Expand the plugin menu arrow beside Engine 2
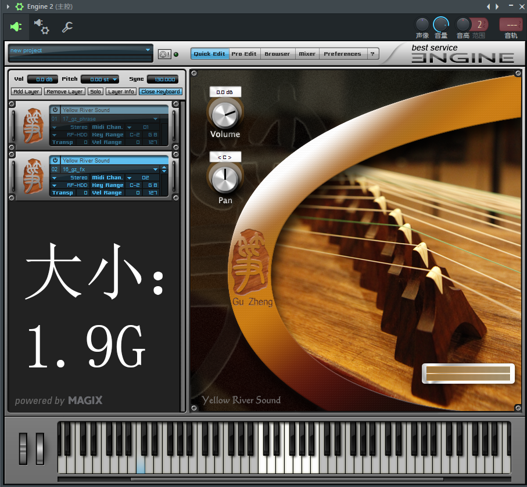This screenshot has width=527, height=487. click(x=8, y=6)
